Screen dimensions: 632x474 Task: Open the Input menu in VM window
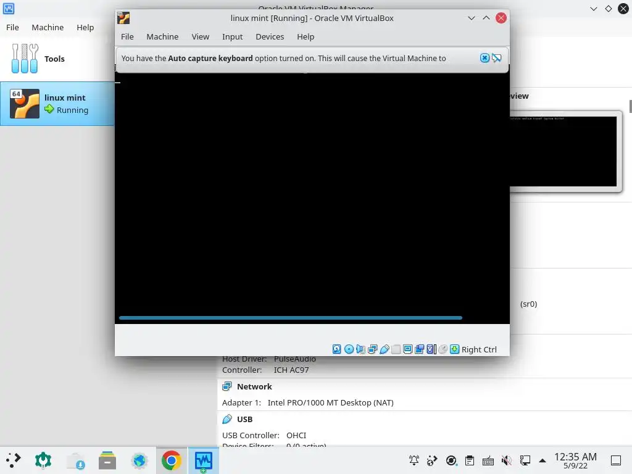(x=232, y=36)
